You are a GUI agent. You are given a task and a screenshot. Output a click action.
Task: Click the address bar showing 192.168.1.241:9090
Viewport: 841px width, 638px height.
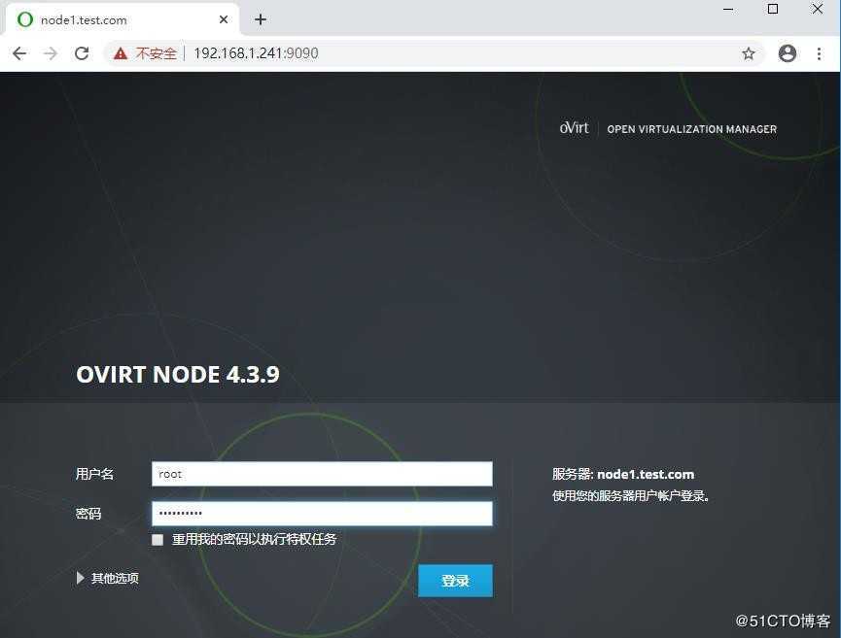[x=435, y=53]
